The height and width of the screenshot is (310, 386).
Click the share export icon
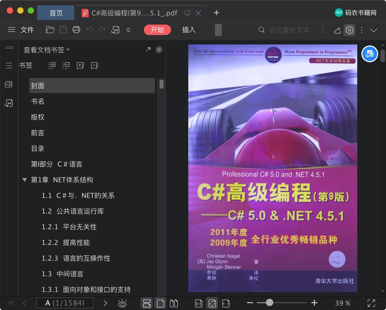point(337,30)
